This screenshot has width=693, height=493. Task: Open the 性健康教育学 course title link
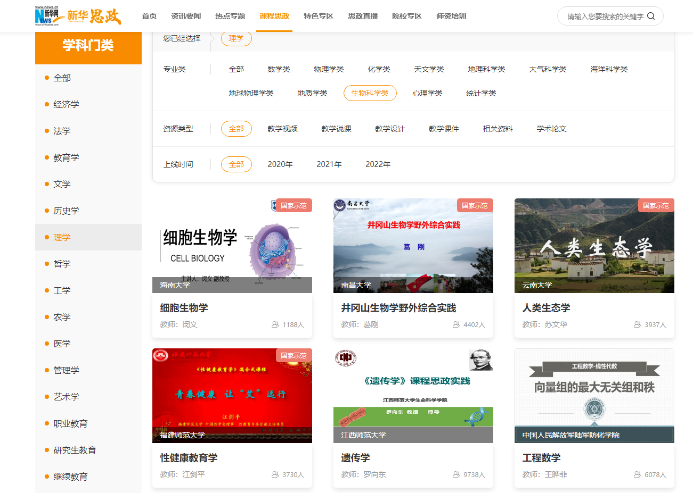(189, 458)
